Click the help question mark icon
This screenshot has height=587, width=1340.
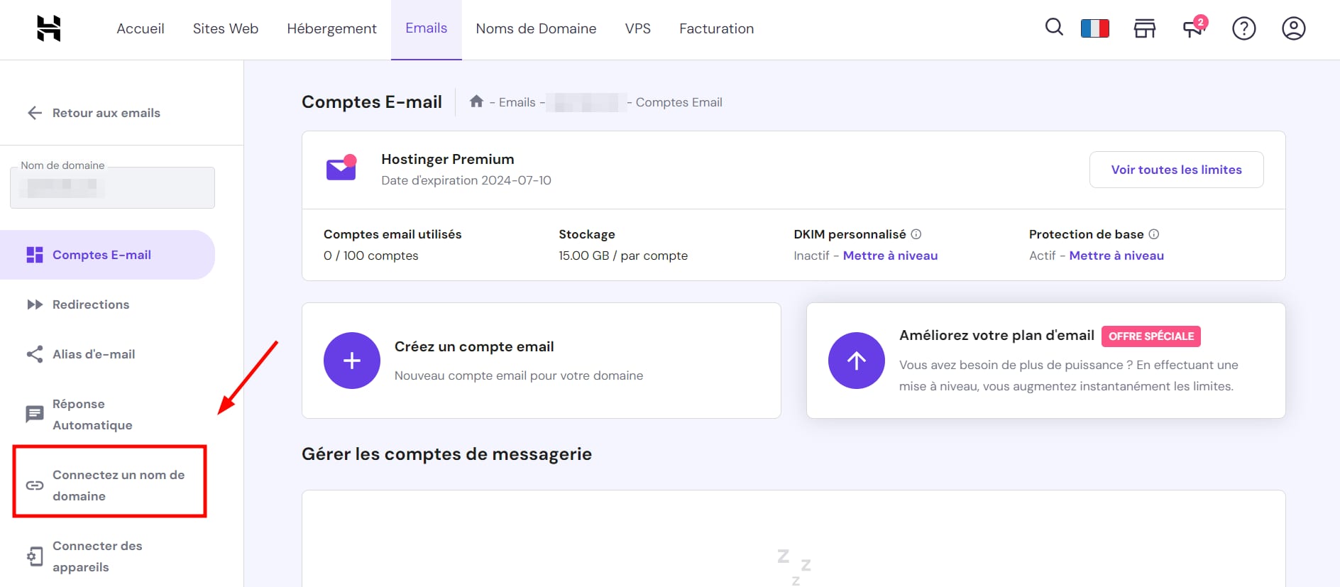(1243, 28)
